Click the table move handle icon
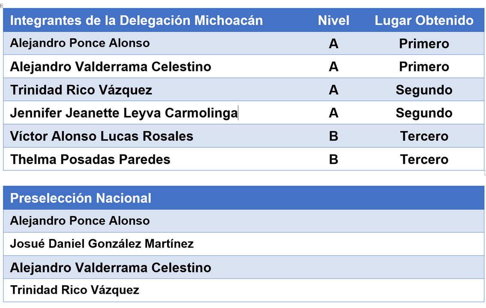 [x=1, y=6]
